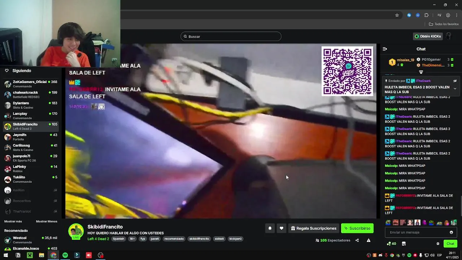Select the 18+ tag

tap(132, 239)
